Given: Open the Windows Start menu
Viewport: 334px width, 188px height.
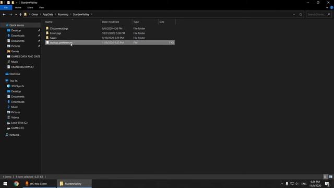Looking at the screenshot, I should click(x=5, y=183).
